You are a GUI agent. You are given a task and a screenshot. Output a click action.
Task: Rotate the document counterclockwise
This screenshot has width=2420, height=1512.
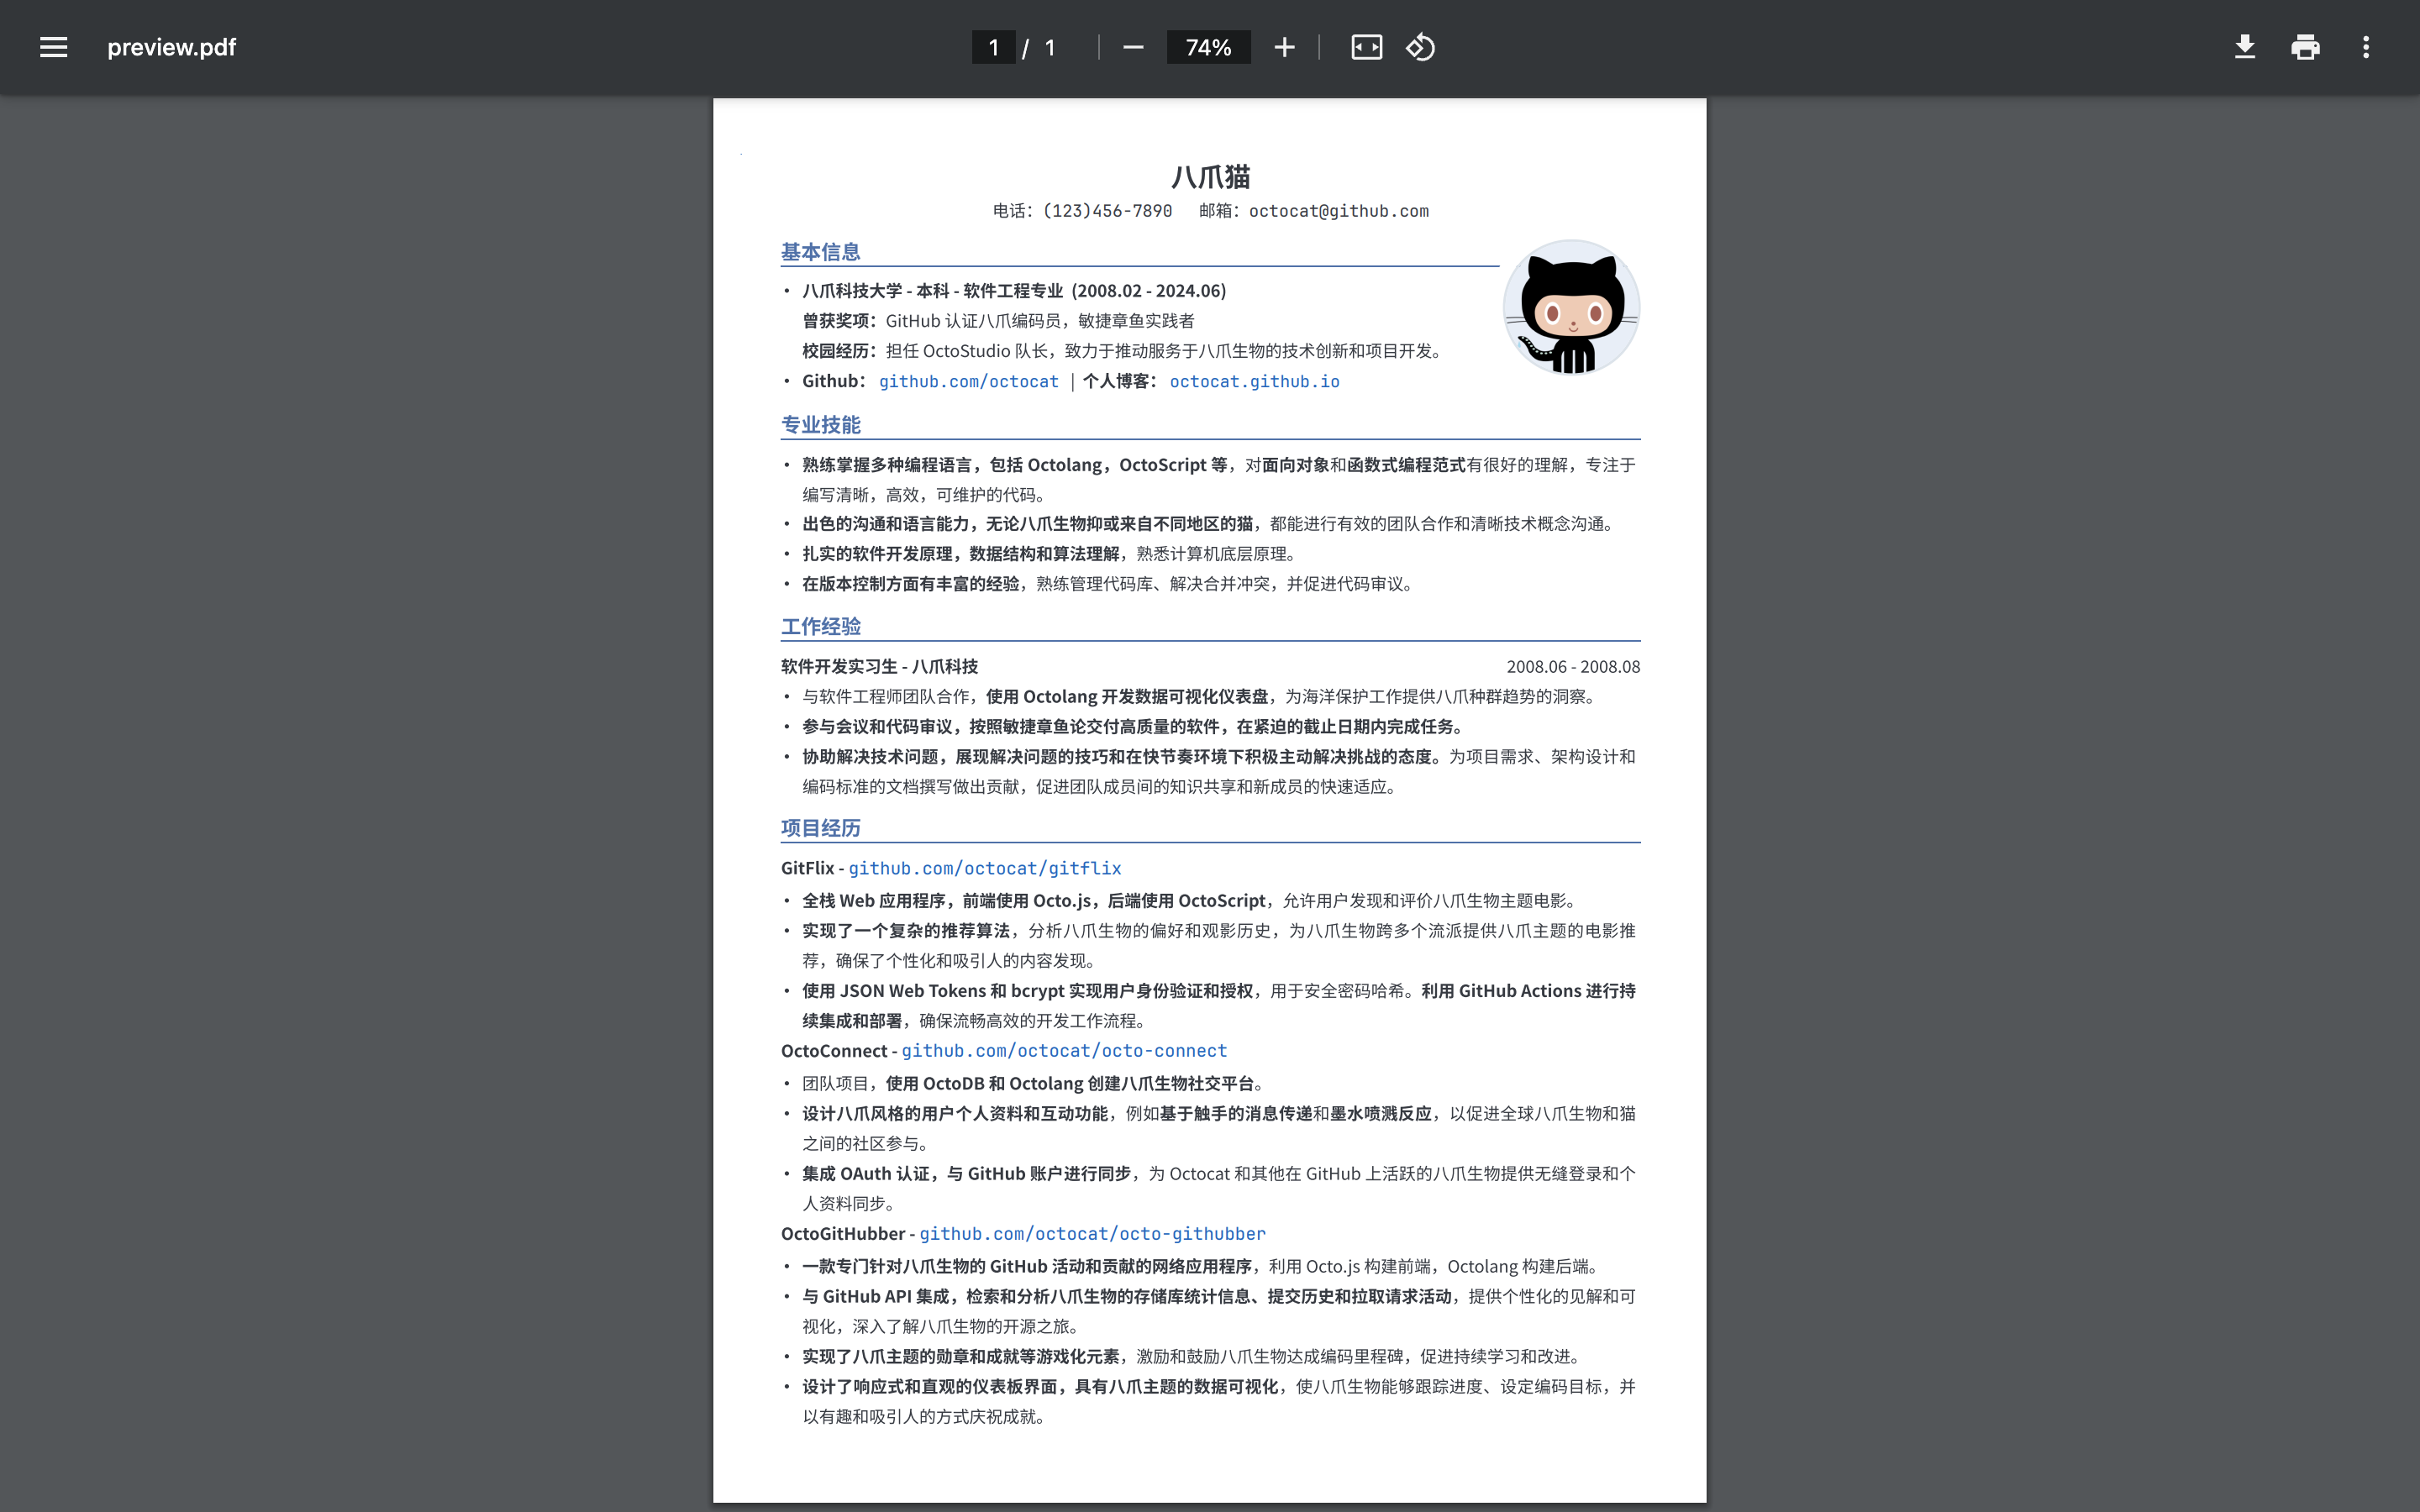[1420, 47]
